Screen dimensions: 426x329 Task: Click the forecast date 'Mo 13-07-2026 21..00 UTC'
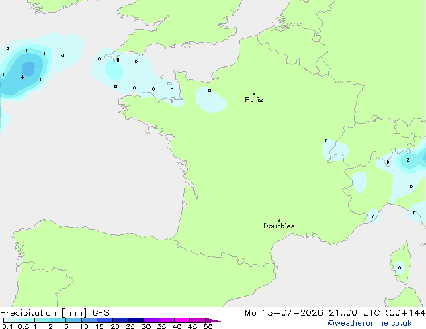click(x=312, y=313)
